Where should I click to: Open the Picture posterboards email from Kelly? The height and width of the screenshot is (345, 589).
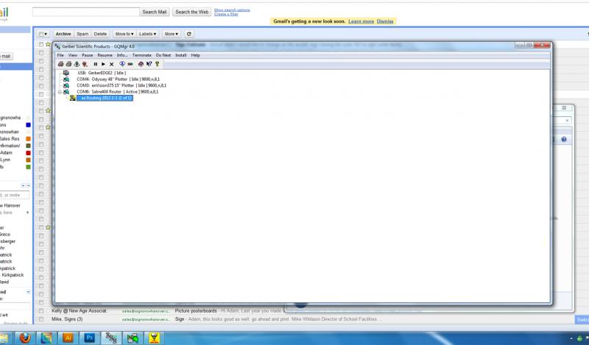pos(196,311)
